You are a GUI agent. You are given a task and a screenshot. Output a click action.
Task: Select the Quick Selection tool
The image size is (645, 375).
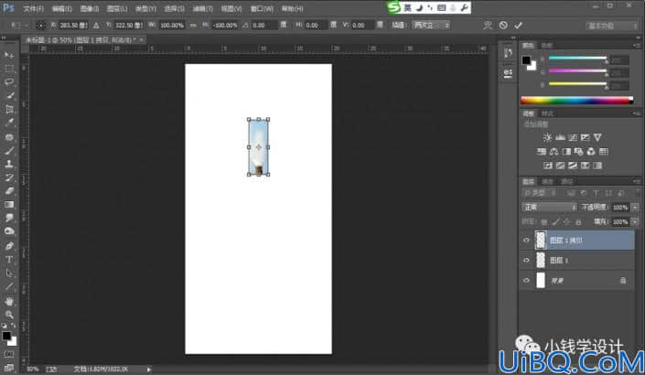pos(9,95)
